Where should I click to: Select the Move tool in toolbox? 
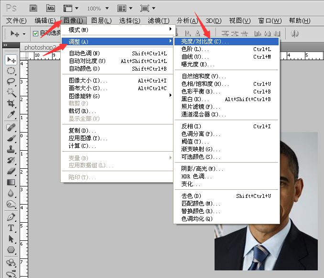[11, 60]
